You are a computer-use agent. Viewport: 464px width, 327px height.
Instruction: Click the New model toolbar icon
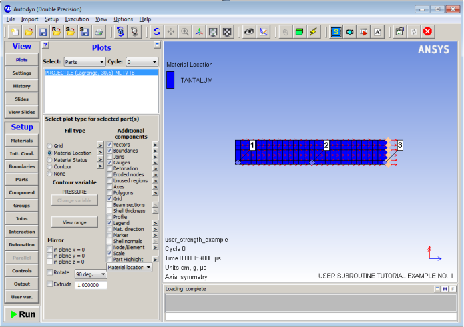point(13,31)
